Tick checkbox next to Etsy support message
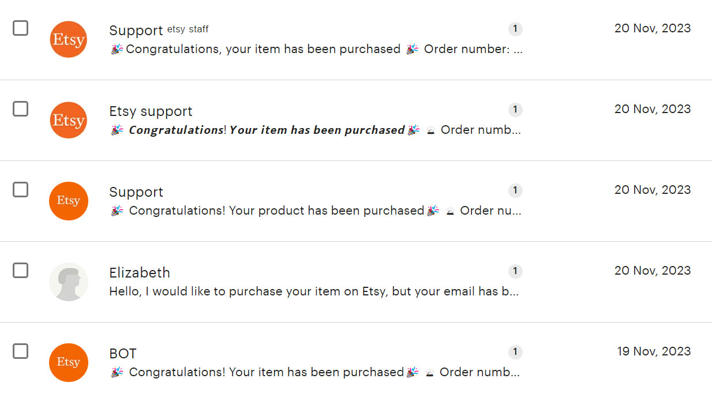Viewport: 712px width, 401px height. 20,108
